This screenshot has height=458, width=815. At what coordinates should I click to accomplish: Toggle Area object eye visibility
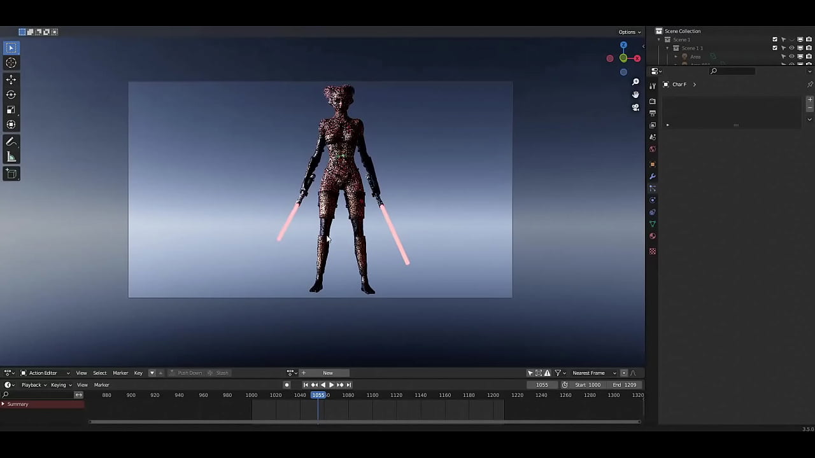tap(792, 57)
